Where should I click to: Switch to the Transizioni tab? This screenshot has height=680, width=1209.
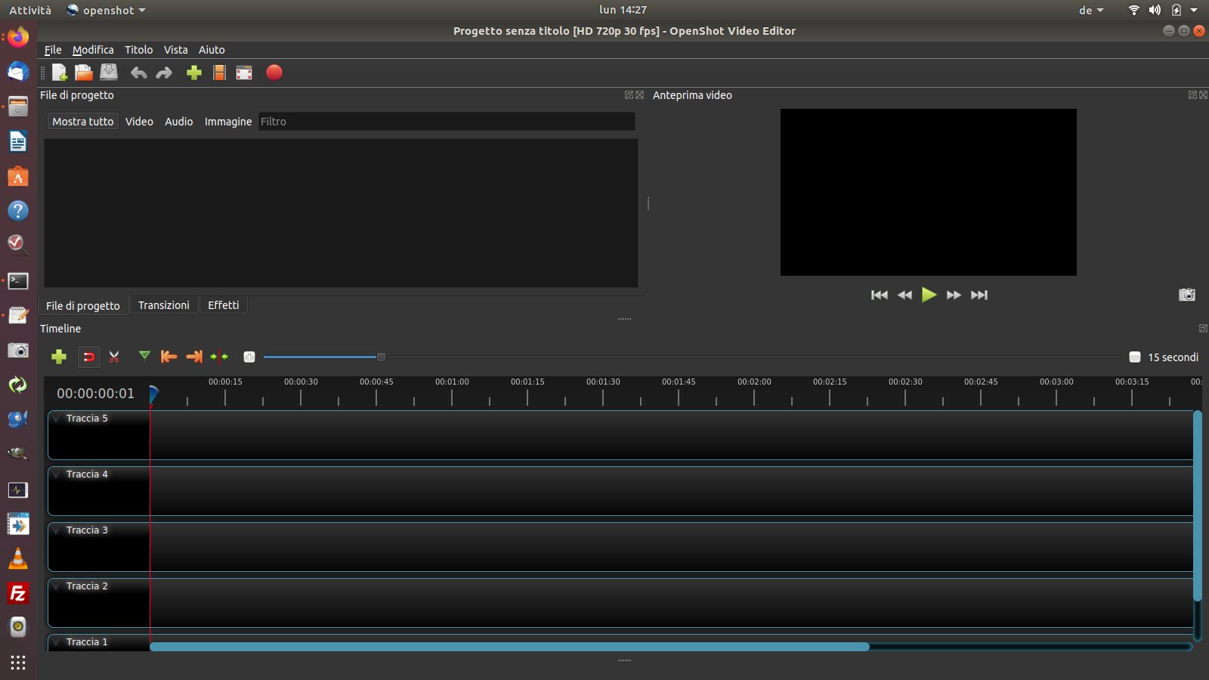tap(164, 305)
